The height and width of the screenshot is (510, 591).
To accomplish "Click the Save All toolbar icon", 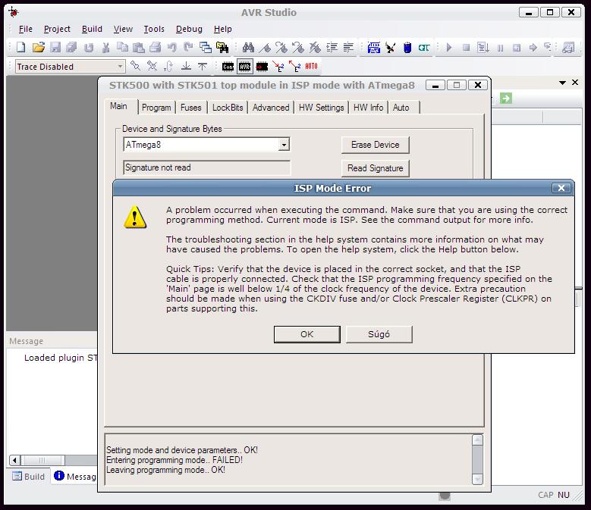I will click(x=71, y=48).
